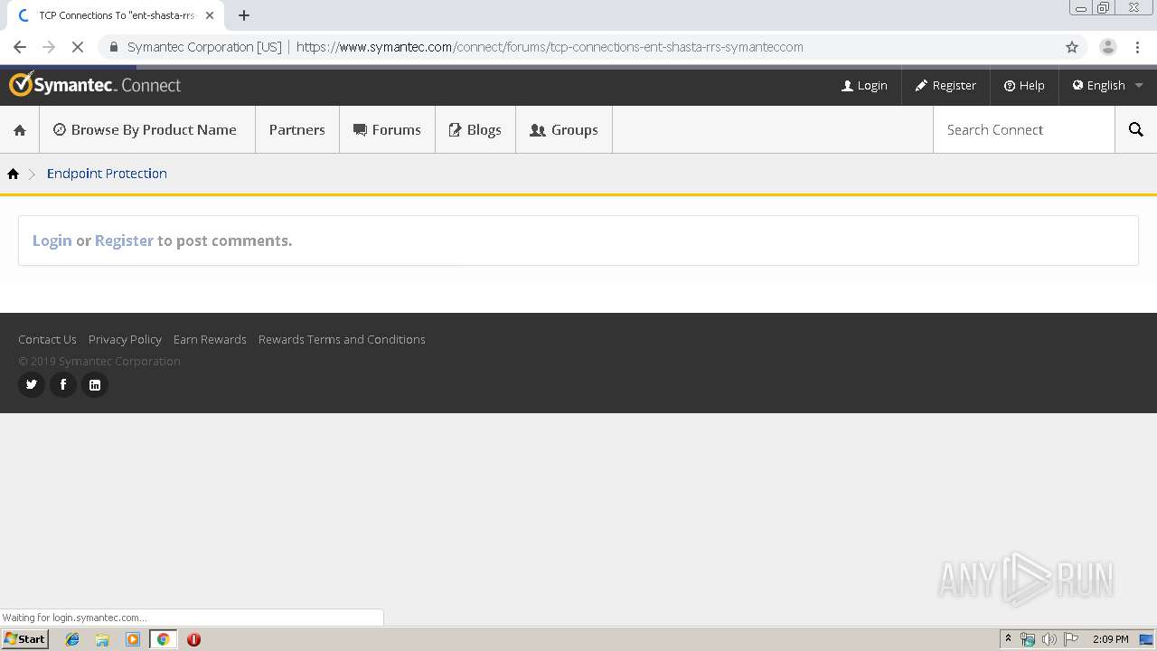Click the Search Connect input field
Viewport: 1157px width, 651px height.
pyautogui.click(x=1023, y=130)
